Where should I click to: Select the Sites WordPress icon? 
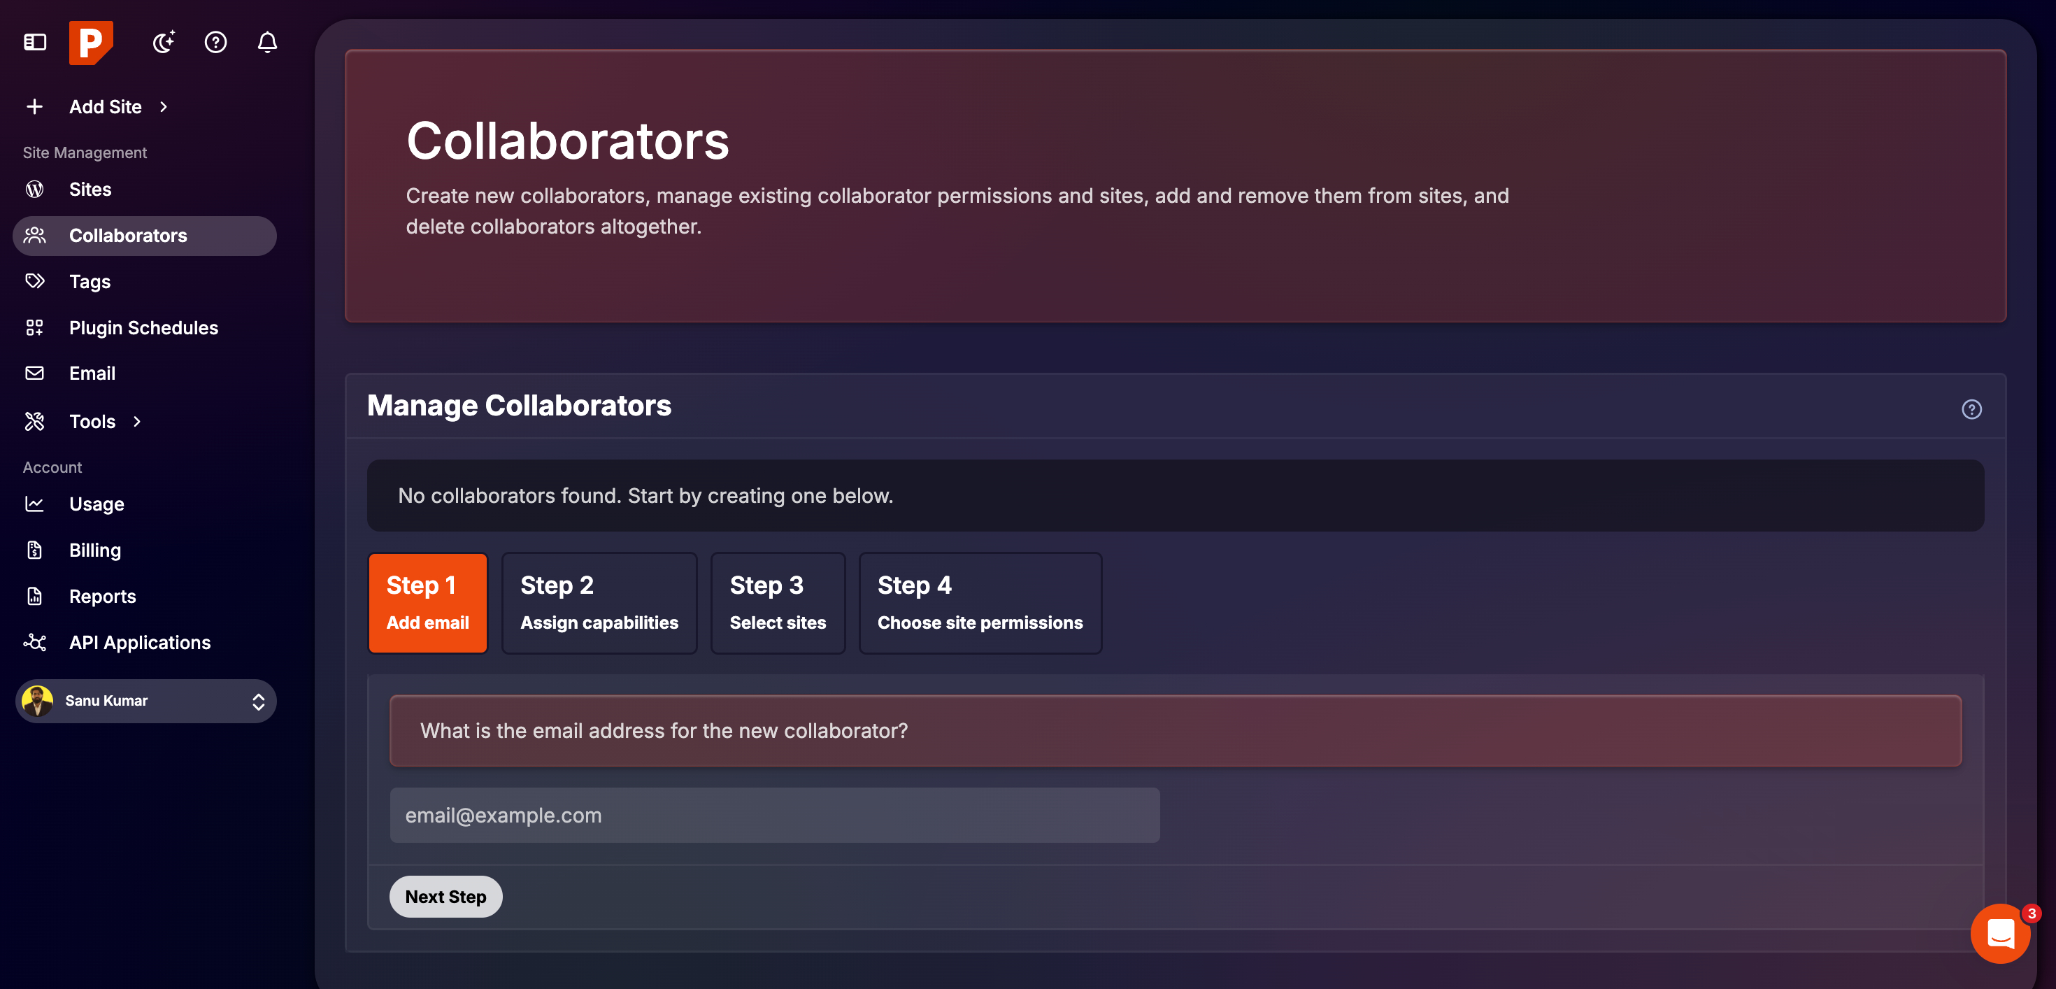tap(36, 189)
